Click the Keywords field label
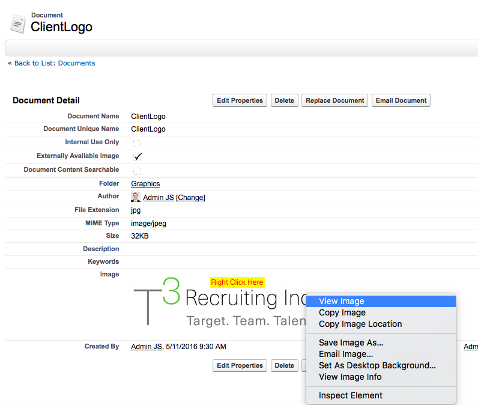Image resolution: width=478 pixels, height=405 pixels. (x=103, y=261)
